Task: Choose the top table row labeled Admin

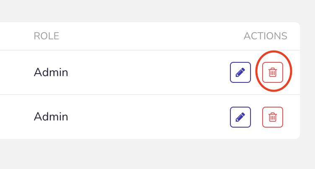Action: (150, 72)
